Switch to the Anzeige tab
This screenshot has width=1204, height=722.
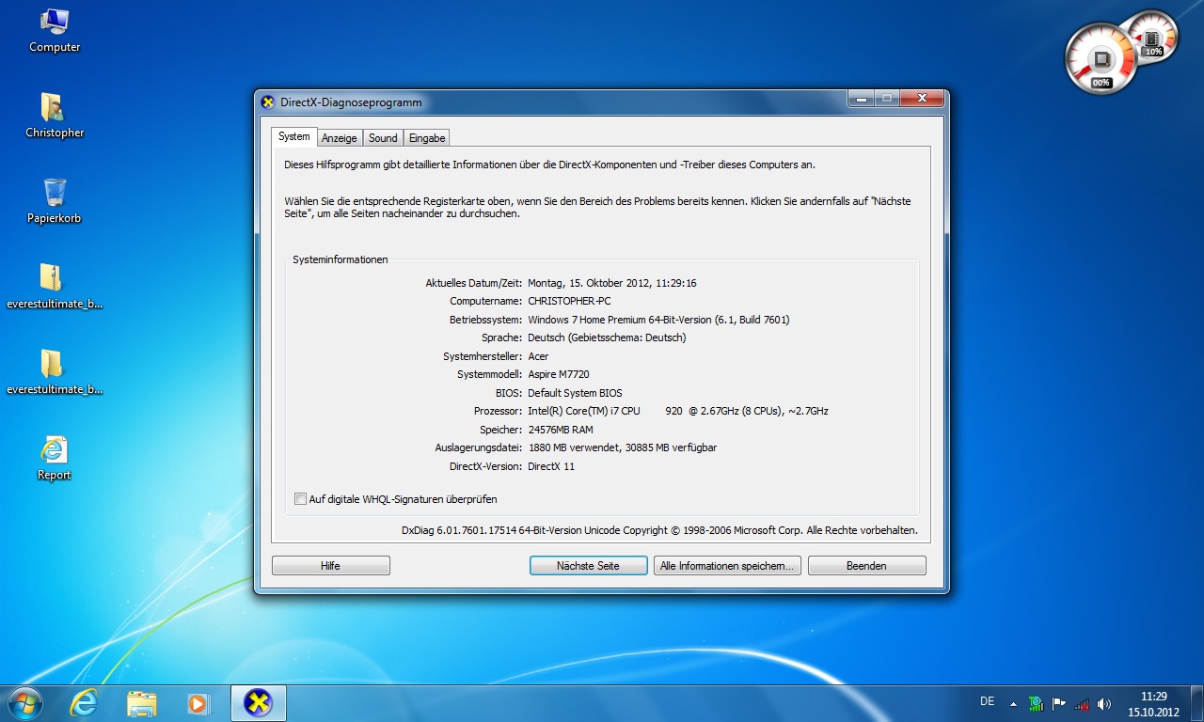coord(339,138)
